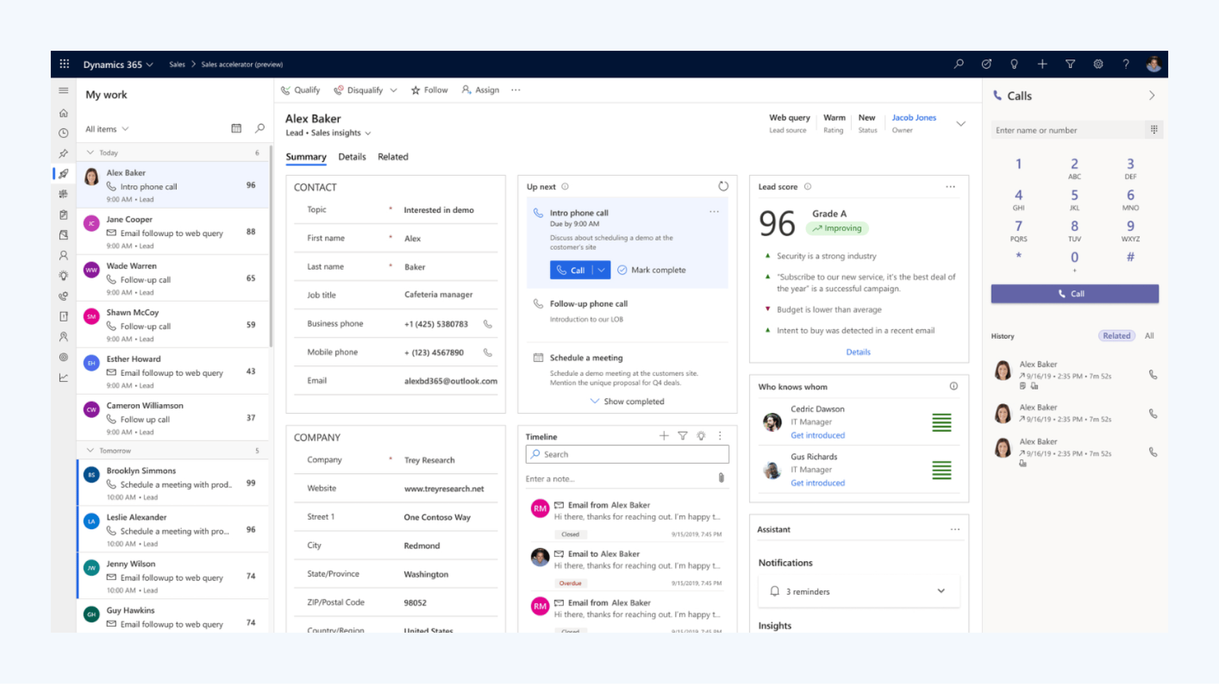Click the Assign button

click(x=480, y=90)
